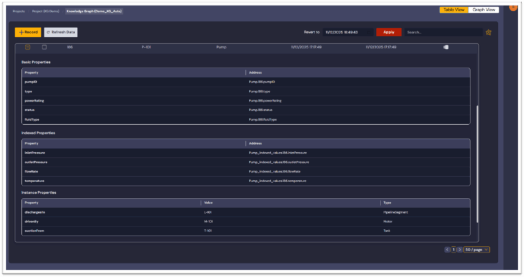Toggle the switch on the P-101 row
The width and height of the screenshot is (524, 277).
tap(446, 47)
